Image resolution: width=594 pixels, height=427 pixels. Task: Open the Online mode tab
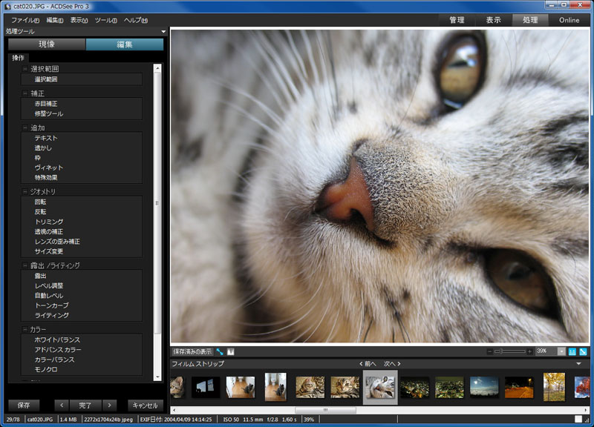click(569, 20)
